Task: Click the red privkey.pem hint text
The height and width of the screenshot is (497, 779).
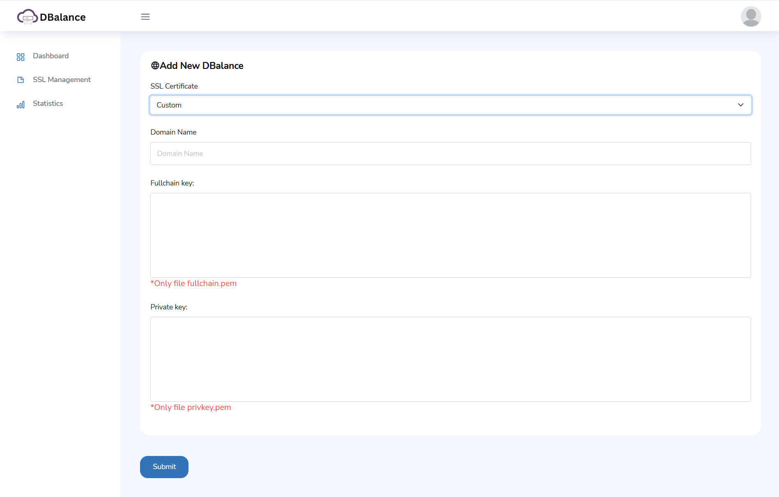Action: 191,408
